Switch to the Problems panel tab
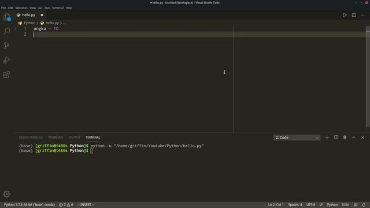The width and height of the screenshot is (370, 208). [55, 138]
